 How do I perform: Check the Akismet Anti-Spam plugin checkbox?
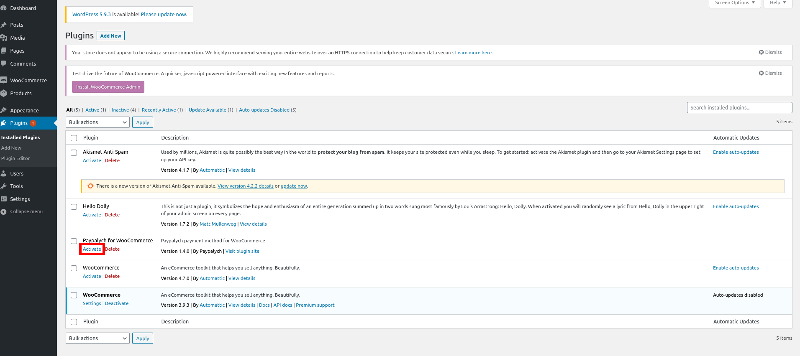tap(74, 153)
